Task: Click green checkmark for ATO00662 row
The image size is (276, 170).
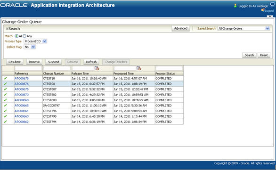Action: click(5, 121)
